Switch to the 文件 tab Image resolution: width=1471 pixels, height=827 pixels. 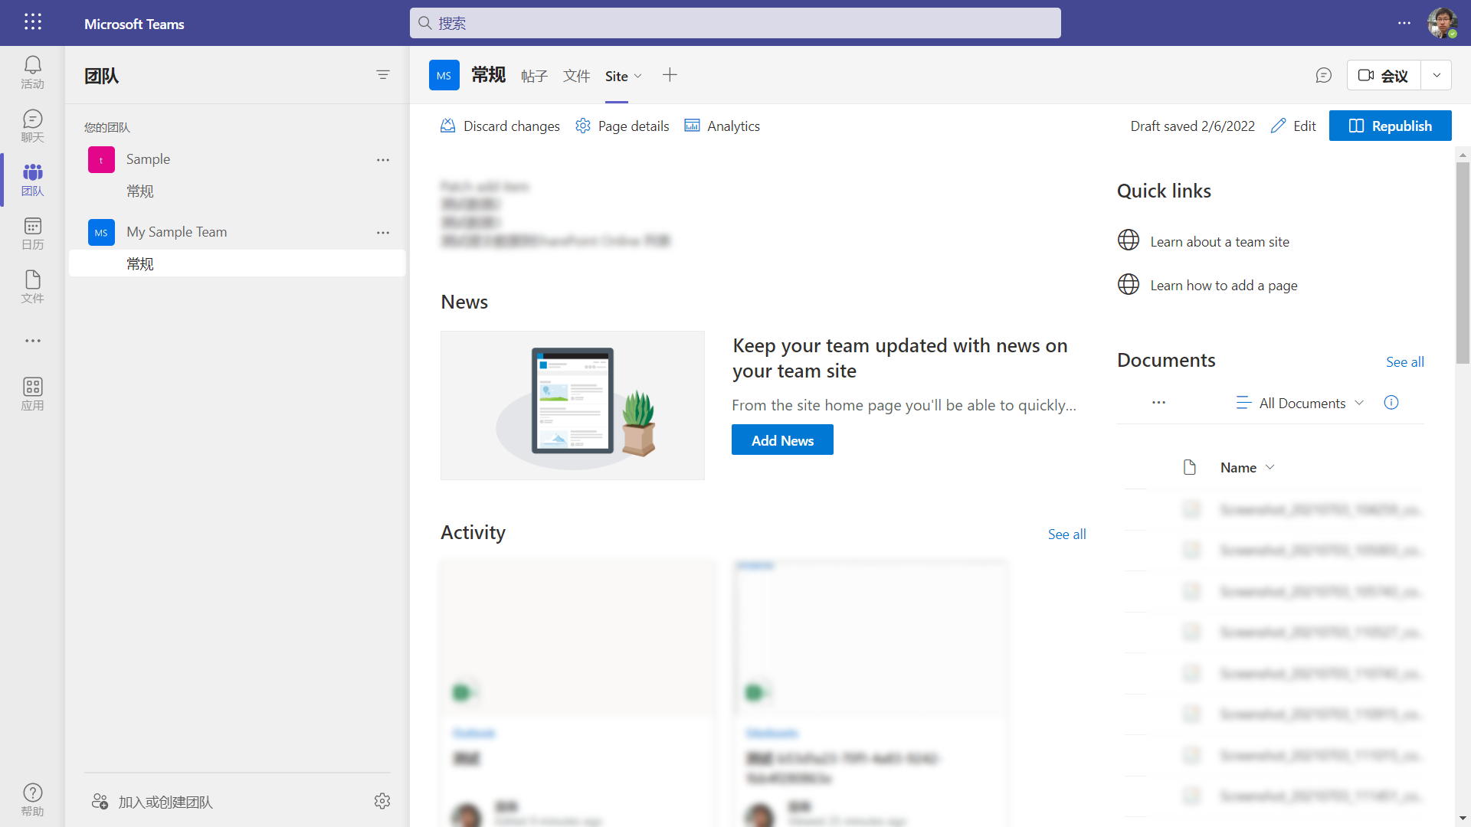click(x=576, y=76)
